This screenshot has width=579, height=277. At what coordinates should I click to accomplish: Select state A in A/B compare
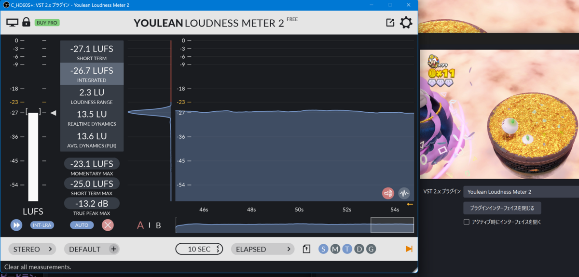(x=140, y=225)
